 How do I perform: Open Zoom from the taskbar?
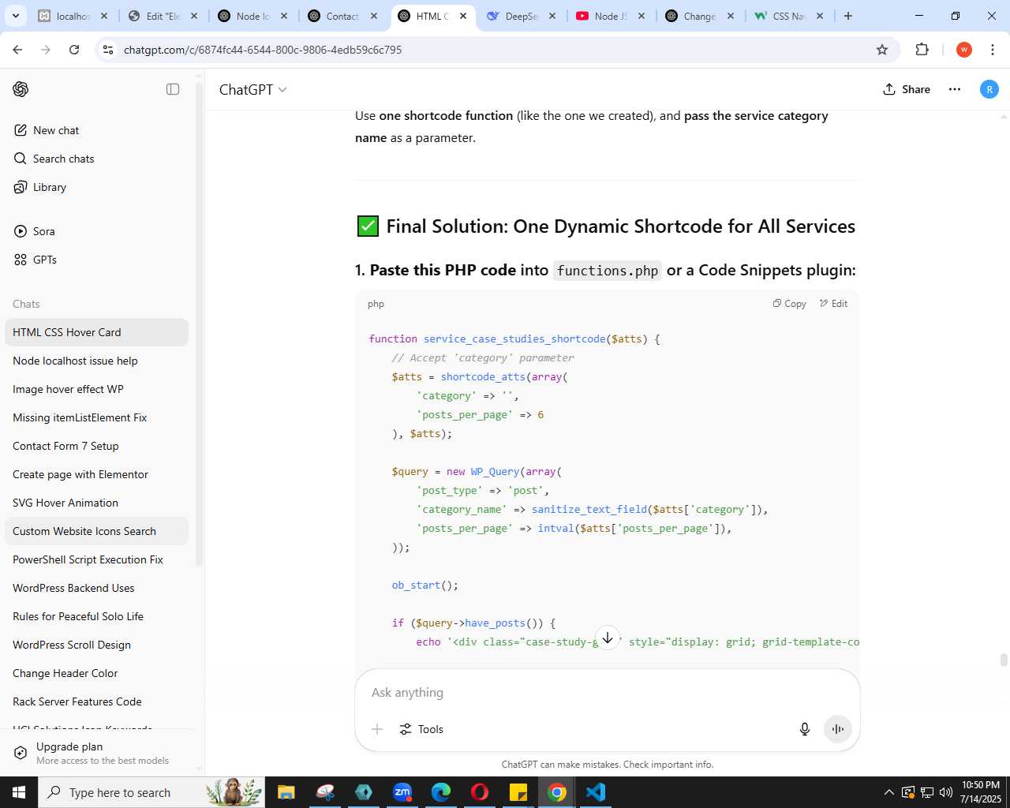402,792
